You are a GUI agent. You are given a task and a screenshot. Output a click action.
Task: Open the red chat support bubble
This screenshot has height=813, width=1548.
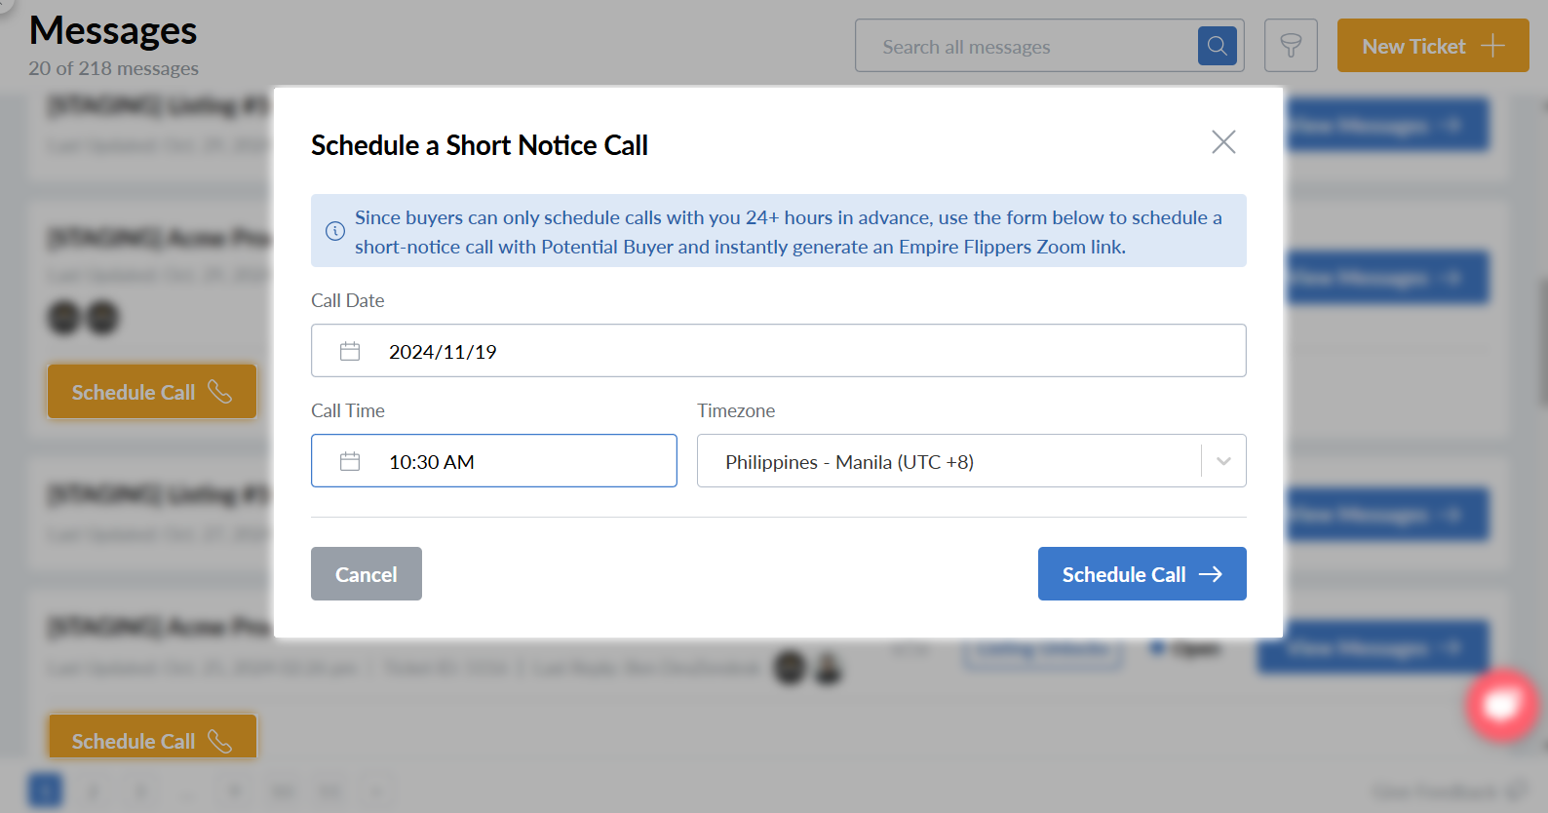tap(1501, 704)
